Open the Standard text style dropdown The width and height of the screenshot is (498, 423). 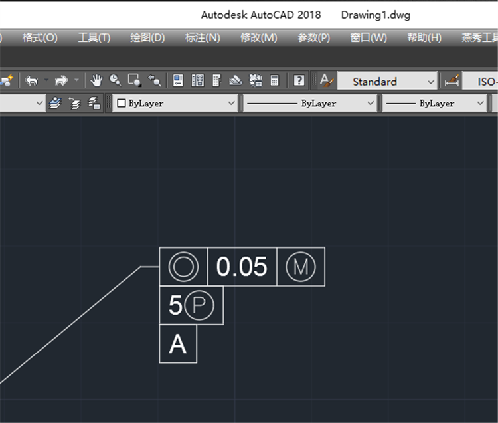tap(387, 81)
